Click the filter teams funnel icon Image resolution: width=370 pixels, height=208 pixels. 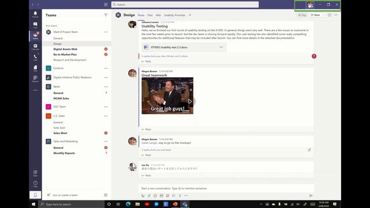[x=106, y=15]
